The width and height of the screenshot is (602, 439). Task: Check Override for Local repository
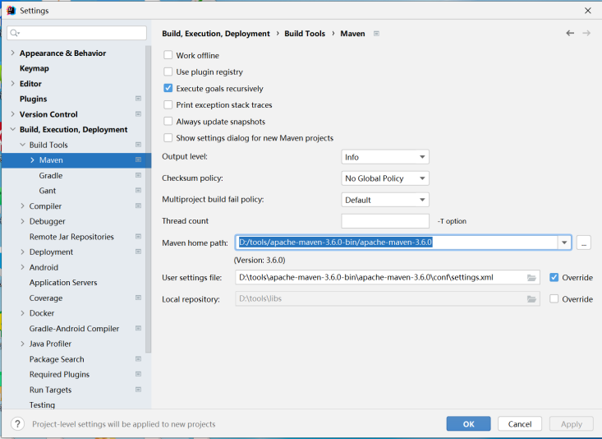point(554,298)
